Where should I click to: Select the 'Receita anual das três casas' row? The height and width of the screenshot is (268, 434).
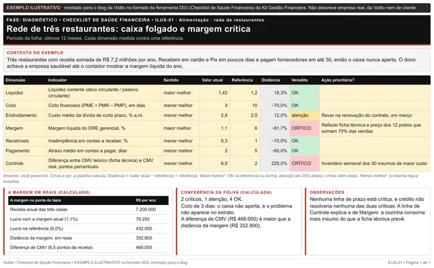point(88,209)
